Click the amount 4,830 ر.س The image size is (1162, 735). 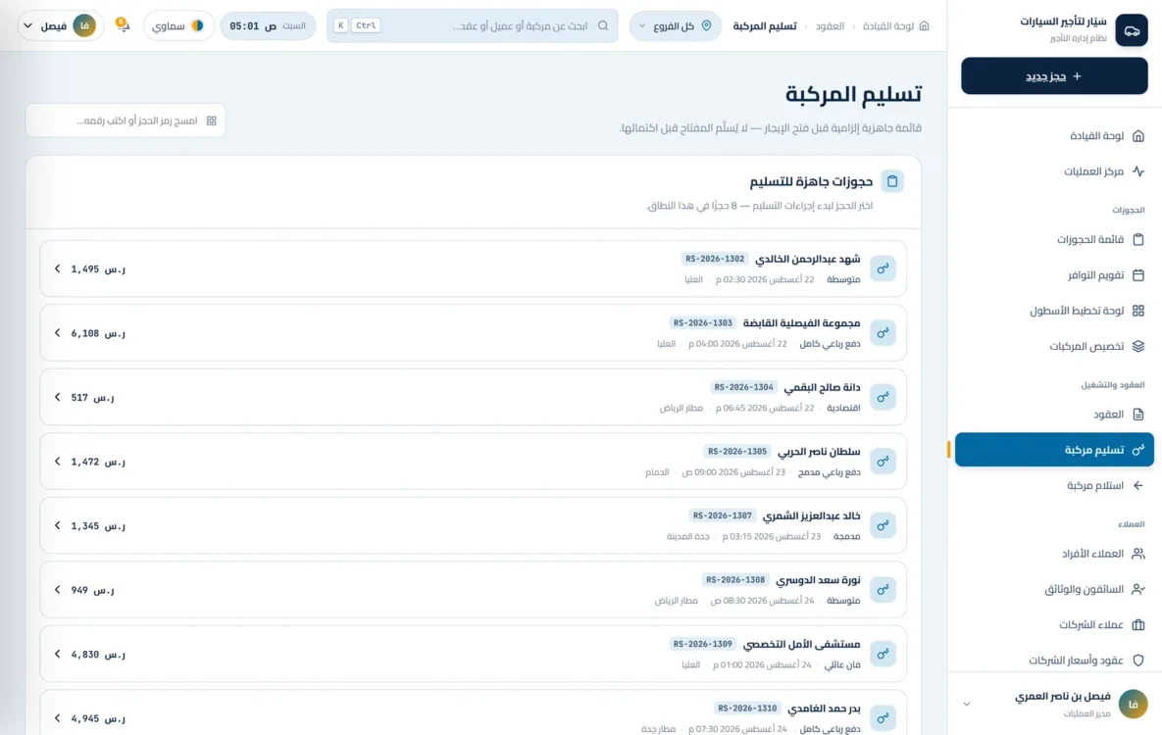coord(98,655)
